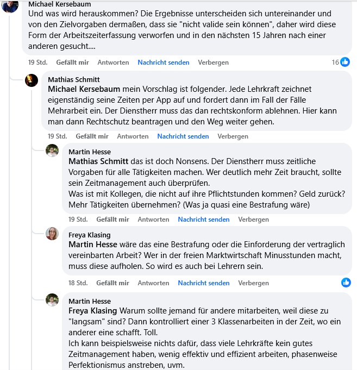Hide Freya Klasing's comment with "Verbergen"
The image size is (357, 370).
tap(253, 283)
